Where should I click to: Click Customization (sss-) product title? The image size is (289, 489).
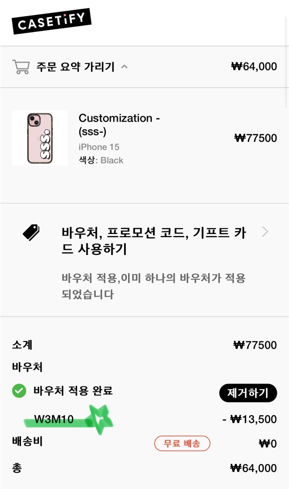pos(119,125)
